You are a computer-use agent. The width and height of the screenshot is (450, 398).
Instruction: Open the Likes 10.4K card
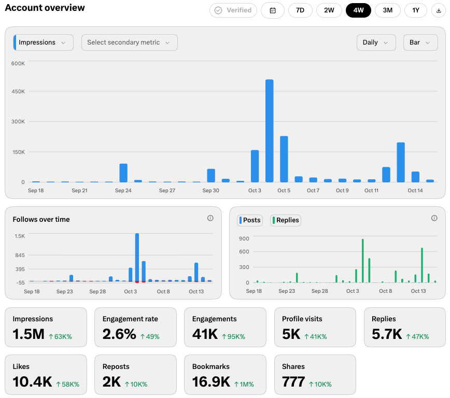46,375
